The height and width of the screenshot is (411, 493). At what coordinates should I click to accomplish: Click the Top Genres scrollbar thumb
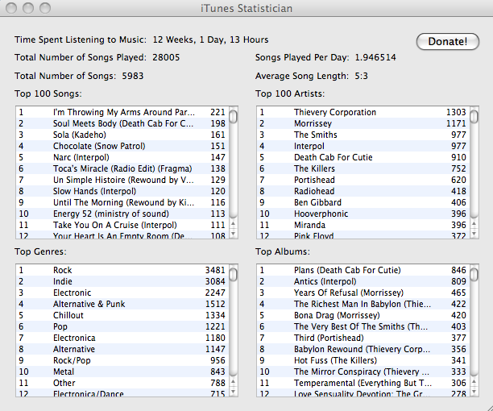click(233, 275)
